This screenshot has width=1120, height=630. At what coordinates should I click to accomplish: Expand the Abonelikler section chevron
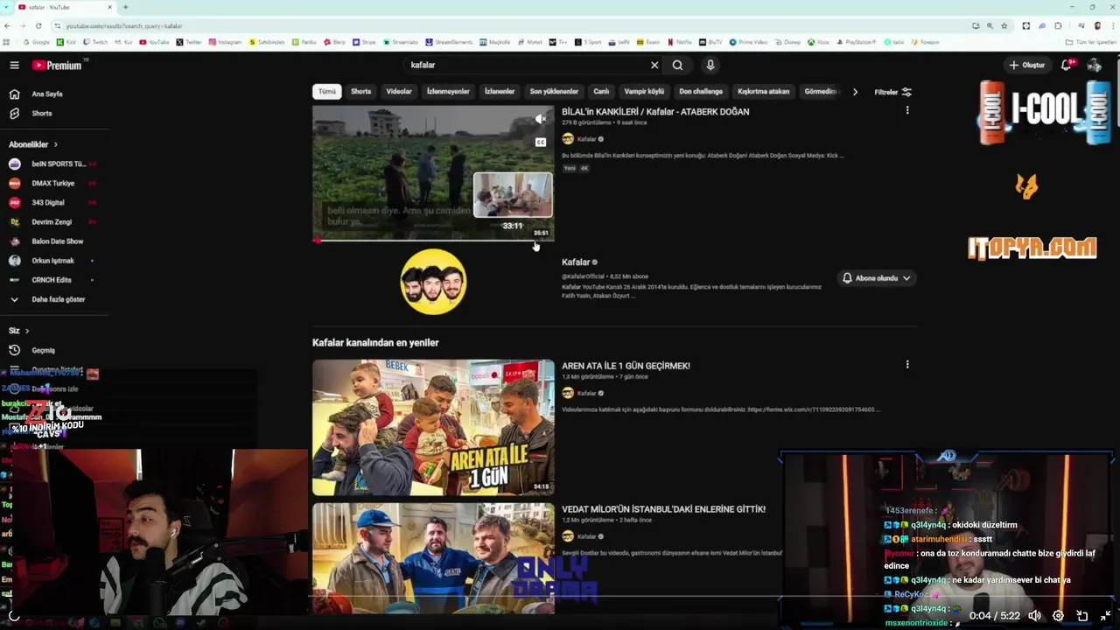(x=55, y=144)
